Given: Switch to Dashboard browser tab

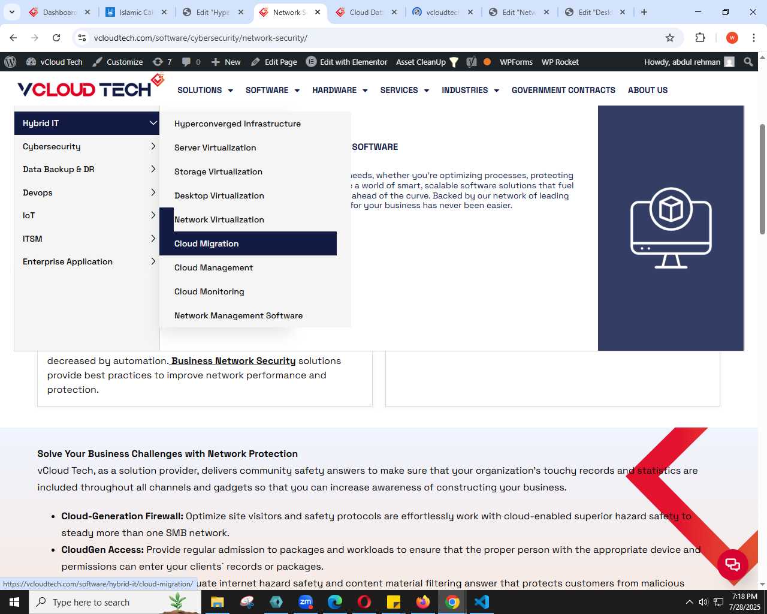Looking at the screenshot, I should 59,12.
